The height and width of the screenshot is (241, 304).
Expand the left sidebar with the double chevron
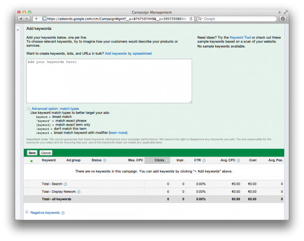18,30
